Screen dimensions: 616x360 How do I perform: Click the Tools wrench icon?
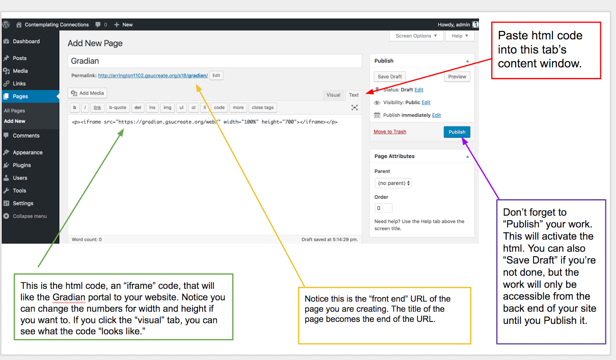point(6,190)
